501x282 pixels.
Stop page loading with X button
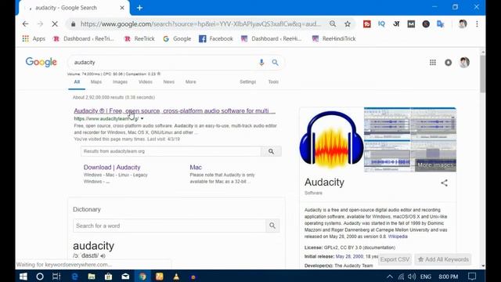click(x=55, y=24)
